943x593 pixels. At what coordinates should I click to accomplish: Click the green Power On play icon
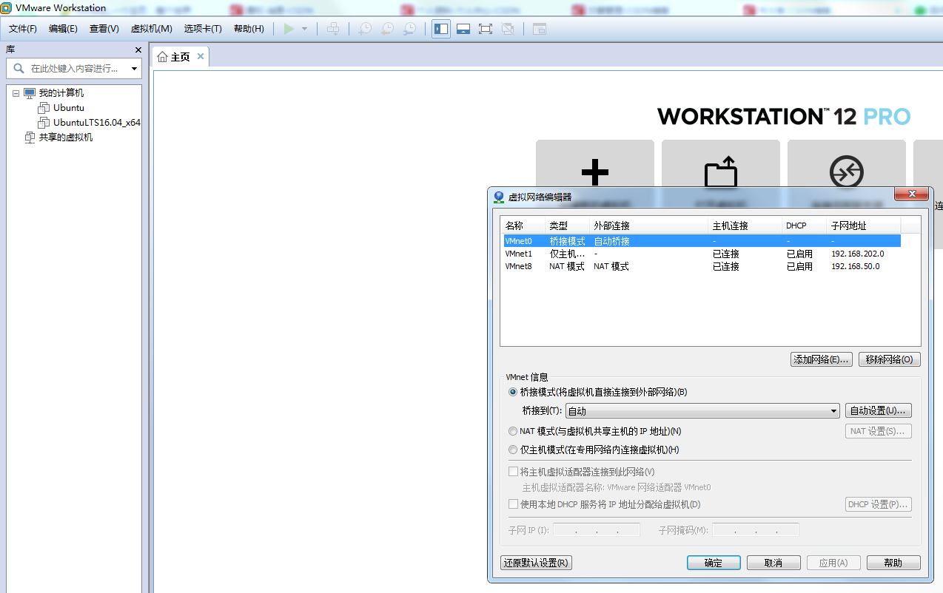tap(289, 29)
